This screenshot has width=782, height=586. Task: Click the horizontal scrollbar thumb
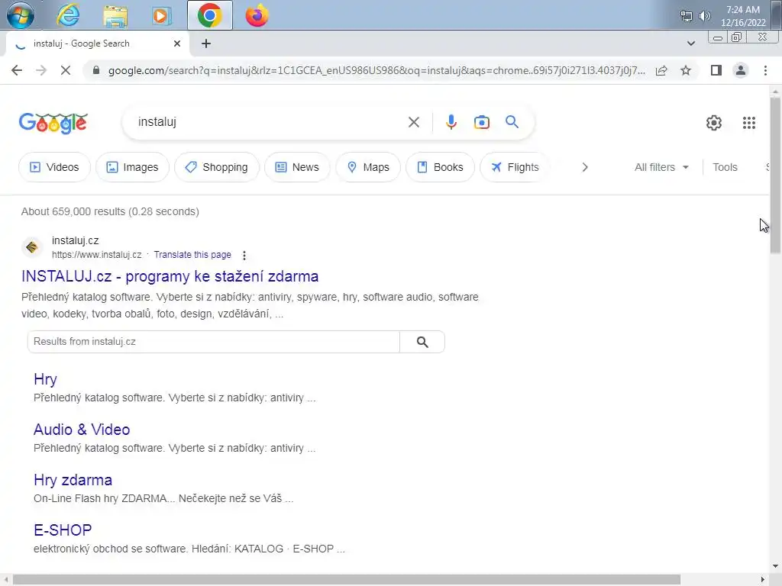(x=347, y=580)
